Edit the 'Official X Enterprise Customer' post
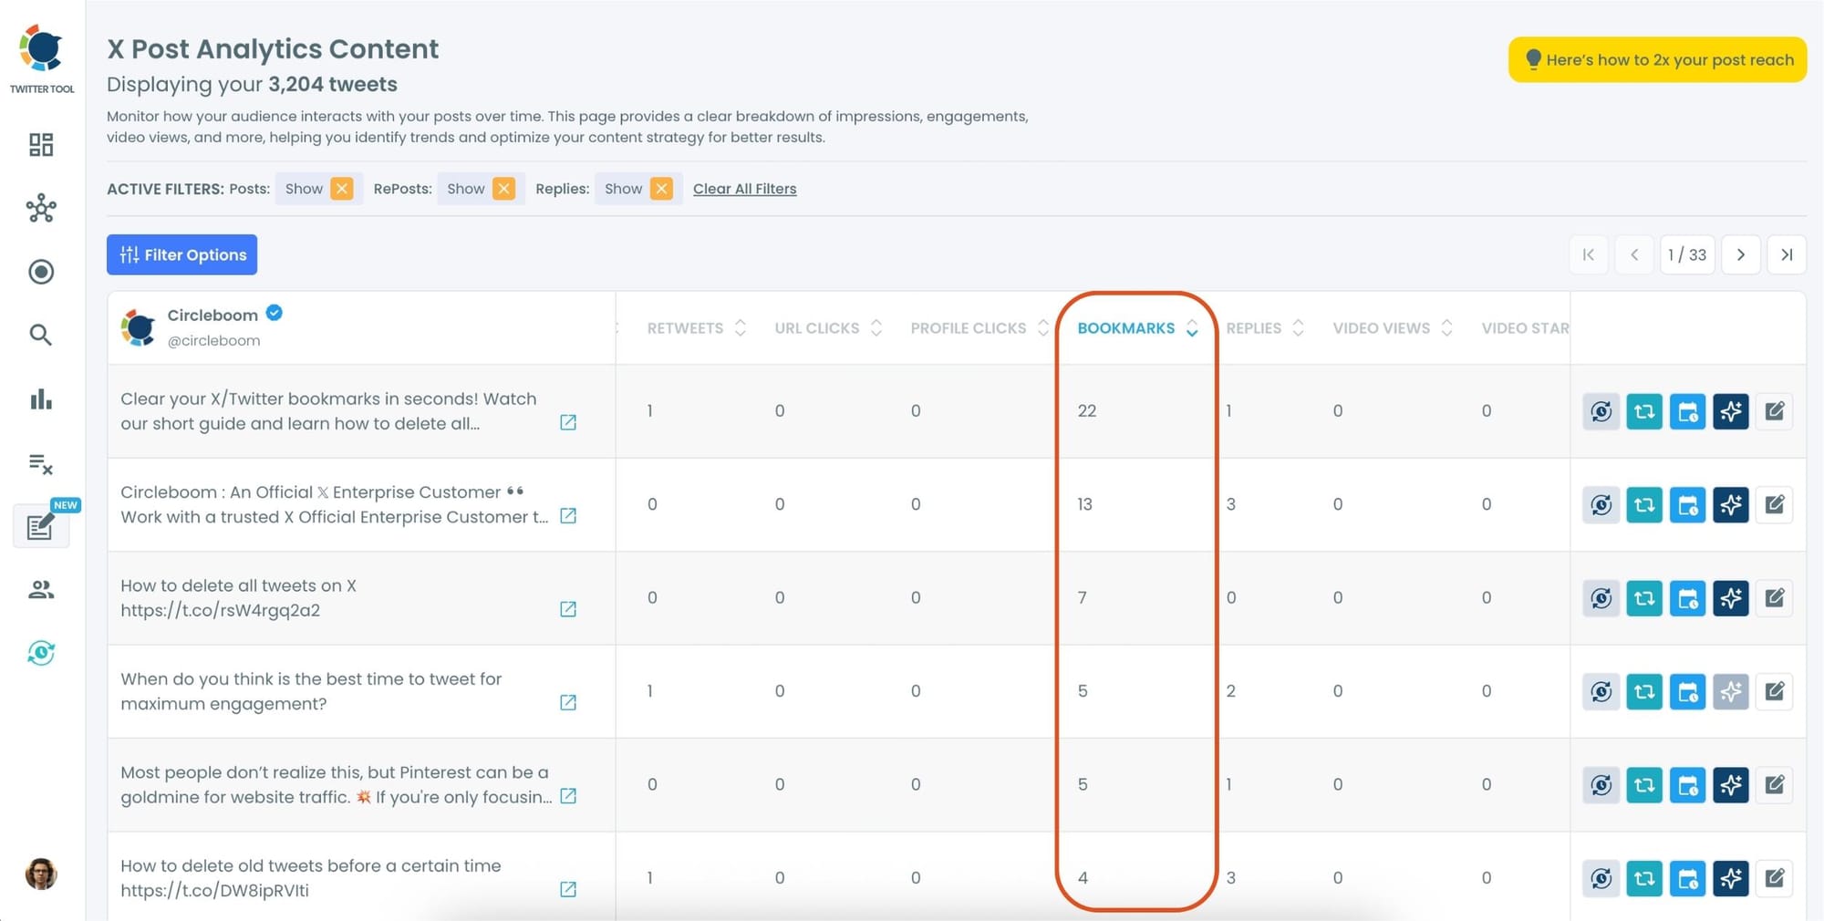This screenshot has width=1824, height=921. click(x=1775, y=504)
